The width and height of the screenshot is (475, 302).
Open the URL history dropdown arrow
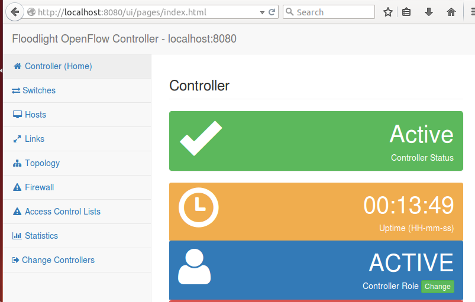pos(262,12)
